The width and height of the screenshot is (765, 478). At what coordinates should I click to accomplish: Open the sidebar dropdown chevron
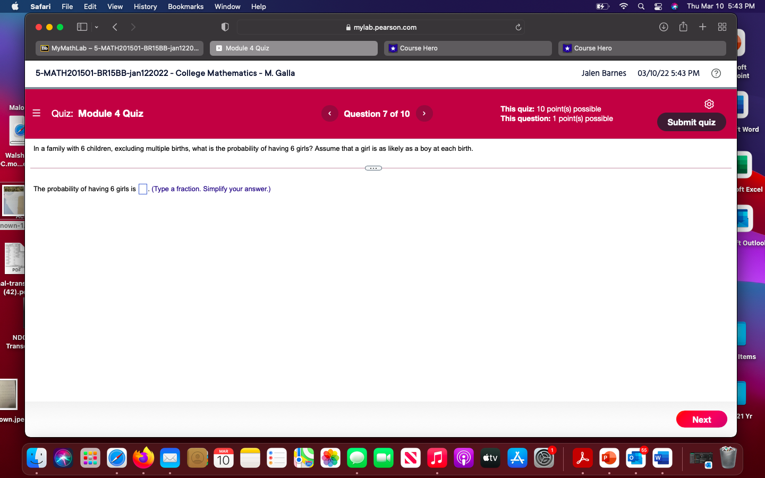96,27
